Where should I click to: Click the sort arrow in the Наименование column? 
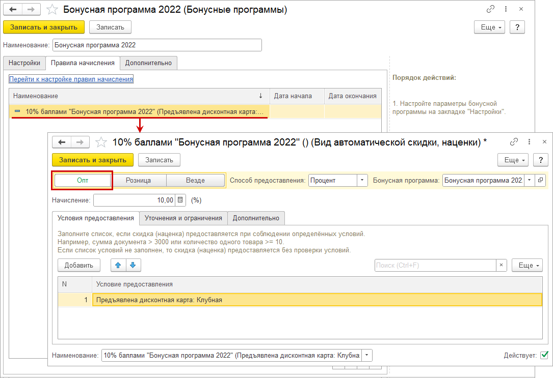(x=260, y=96)
